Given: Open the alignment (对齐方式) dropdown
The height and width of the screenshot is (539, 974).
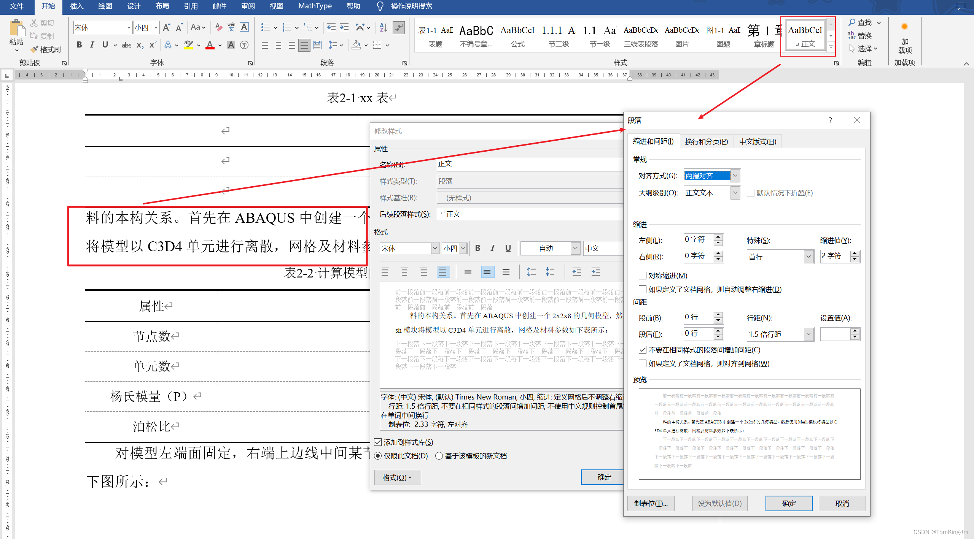Looking at the screenshot, I should click(735, 176).
